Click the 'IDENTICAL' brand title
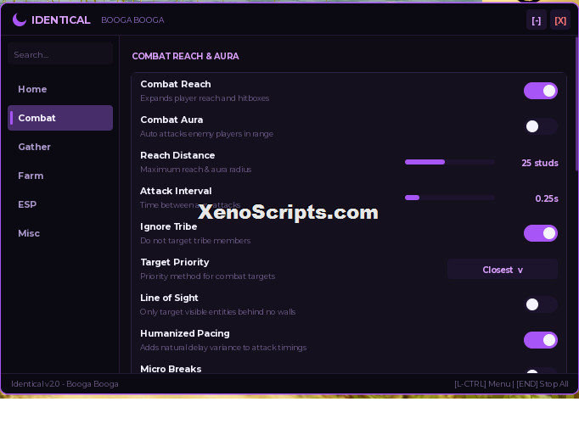The width and height of the screenshot is (579, 424). (61, 20)
